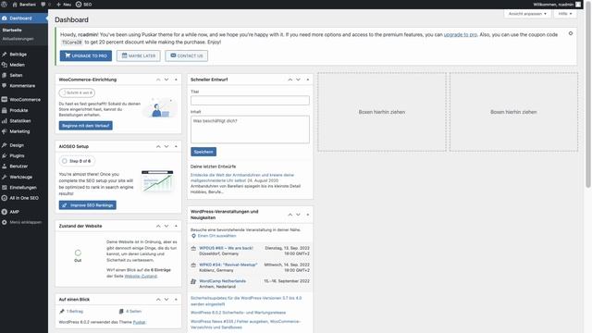Screen dimensions: 592x333
Task: Move WooCommerce-Einrichtung widget down
Action: coord(166,80)
